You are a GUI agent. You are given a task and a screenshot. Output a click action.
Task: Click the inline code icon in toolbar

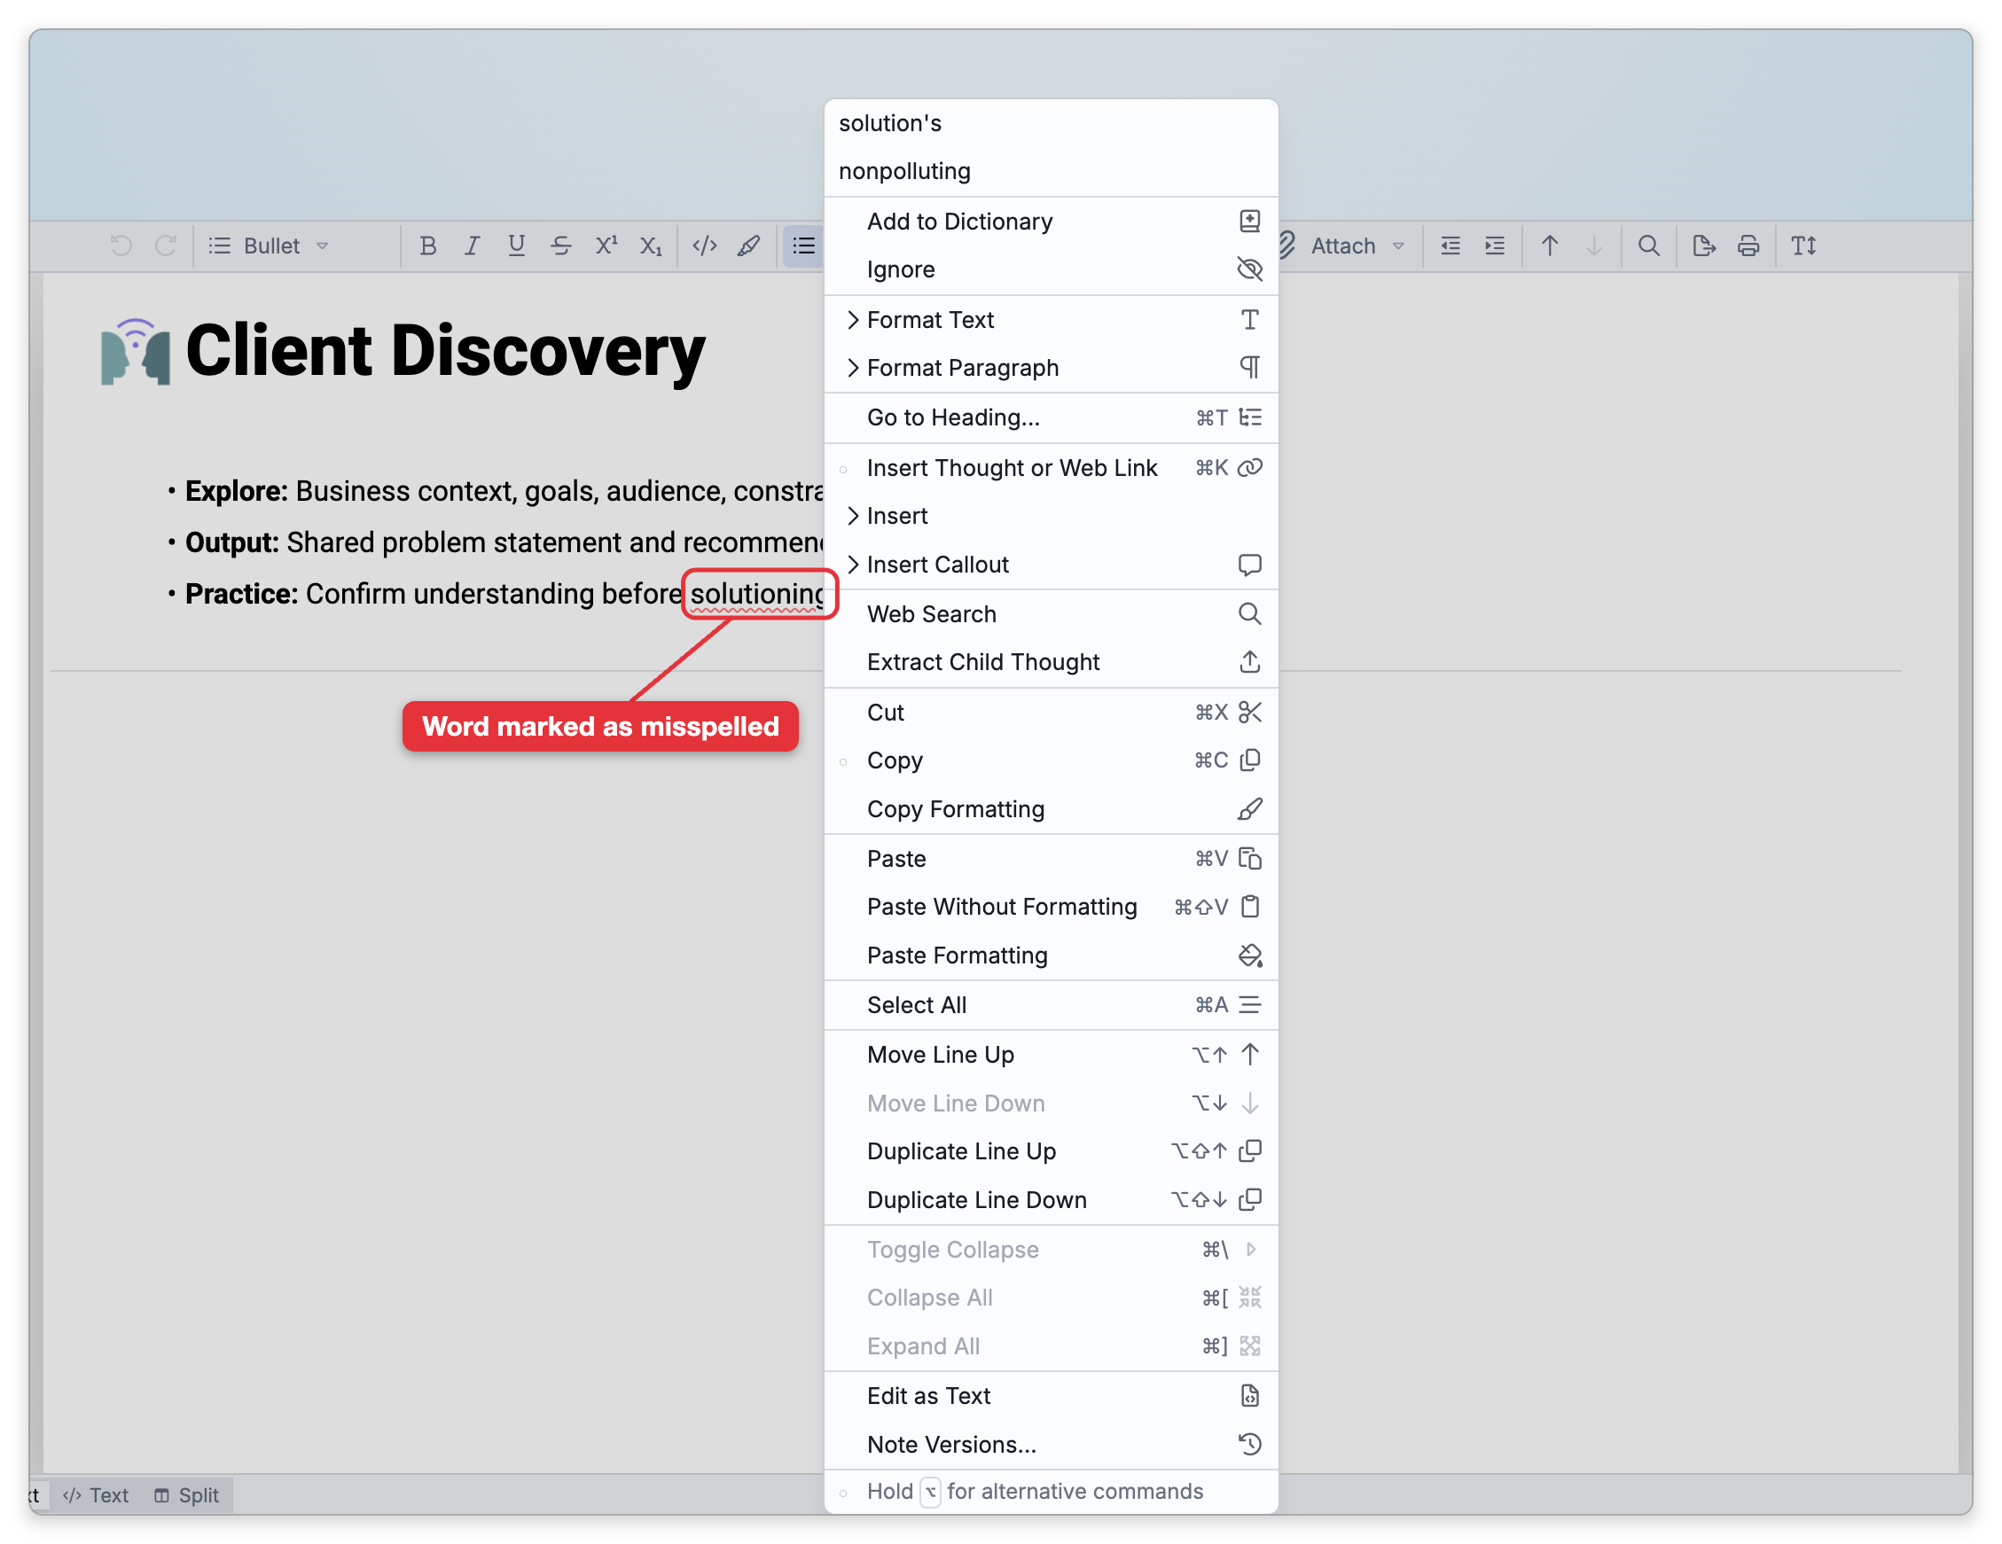coord(704,246)
